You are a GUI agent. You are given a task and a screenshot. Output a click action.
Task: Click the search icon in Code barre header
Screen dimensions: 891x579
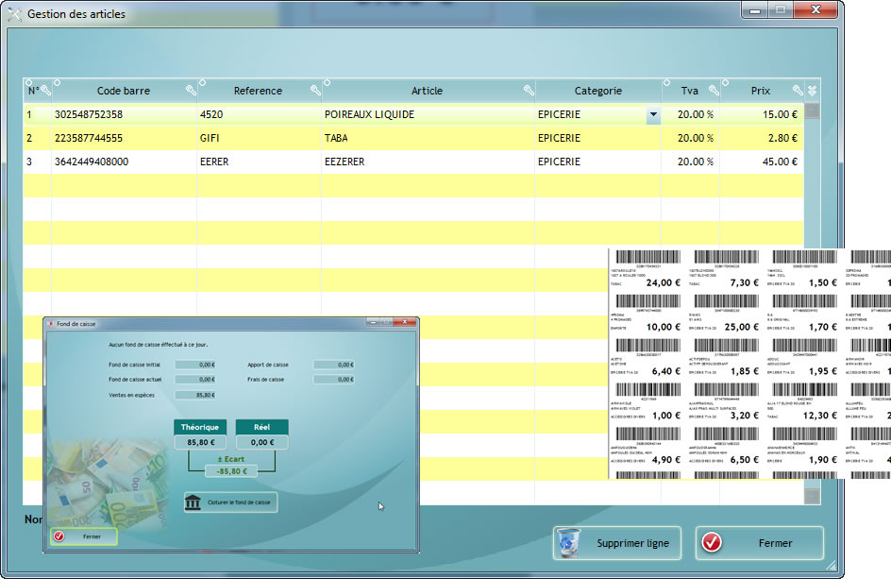[191, 91]
